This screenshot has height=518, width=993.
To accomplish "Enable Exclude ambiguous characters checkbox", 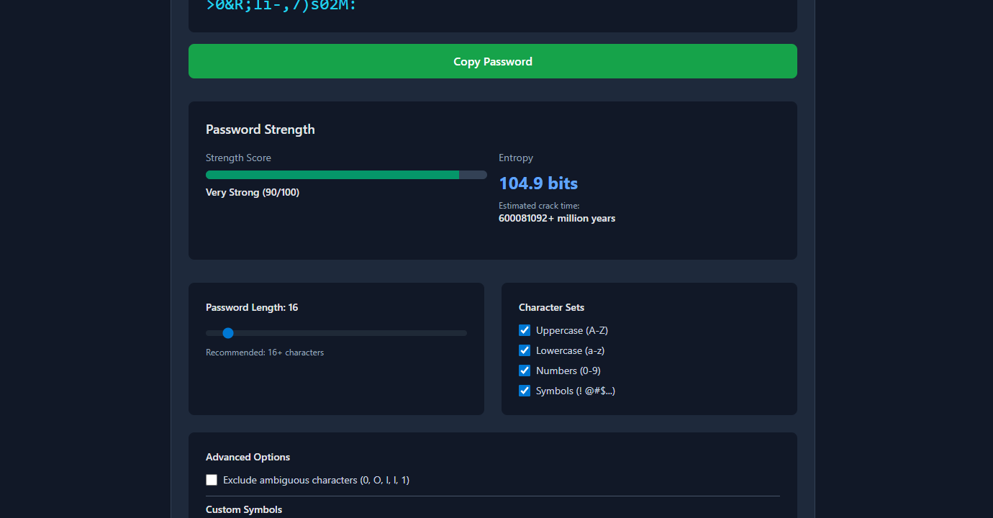I will click(212, 480).
